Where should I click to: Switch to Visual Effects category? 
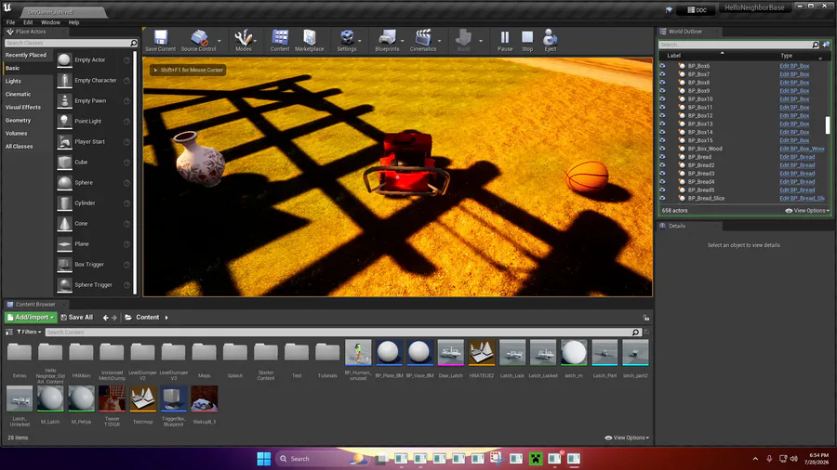click(23, 107)
